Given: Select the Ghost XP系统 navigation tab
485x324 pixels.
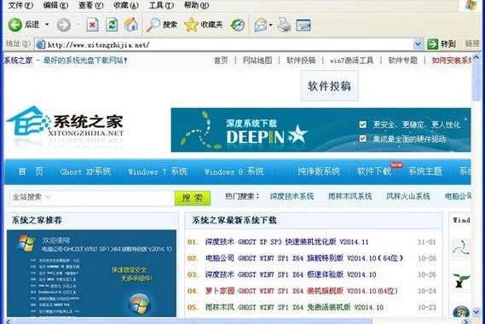Looking at the screenshot, I should [86, 171].
